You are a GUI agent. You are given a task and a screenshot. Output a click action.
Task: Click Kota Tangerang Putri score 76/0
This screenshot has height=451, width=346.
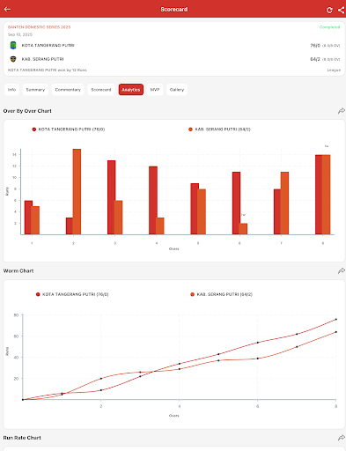315,46
